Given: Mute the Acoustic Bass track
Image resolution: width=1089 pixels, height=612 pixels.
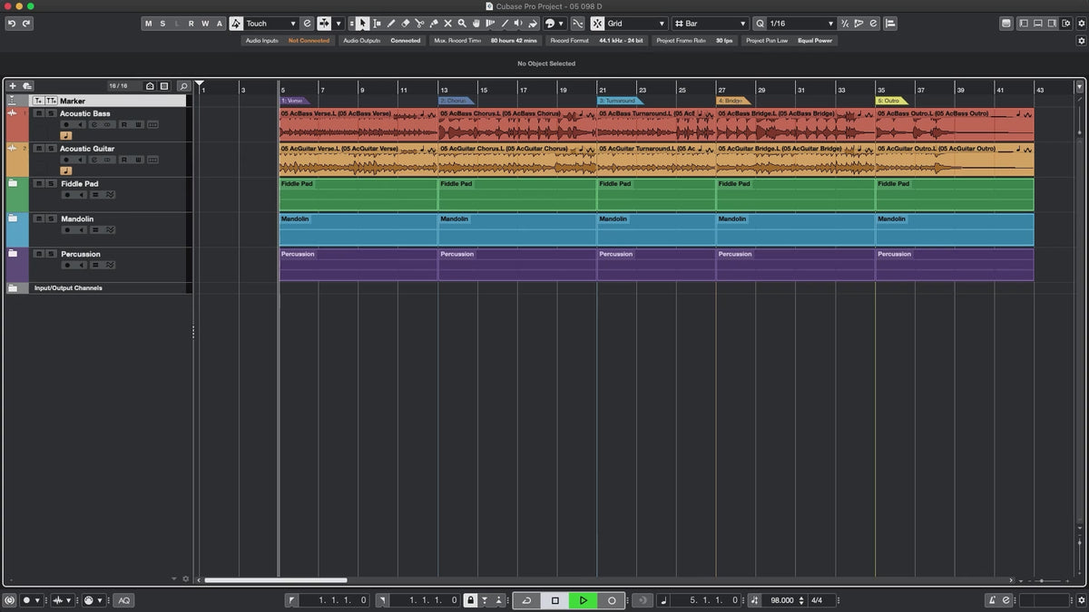Looking at the screenshot, I should click(x=38, y=113).
